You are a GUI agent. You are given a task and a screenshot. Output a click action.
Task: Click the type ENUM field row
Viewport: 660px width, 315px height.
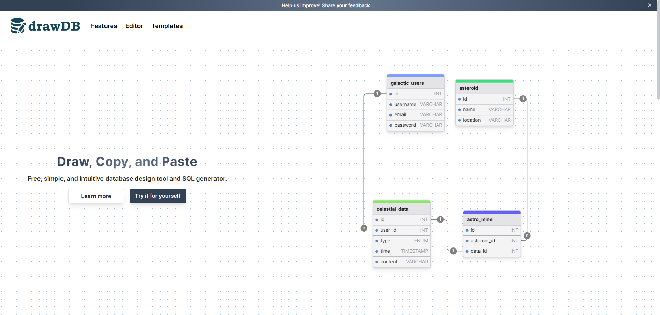pos(401,241)
